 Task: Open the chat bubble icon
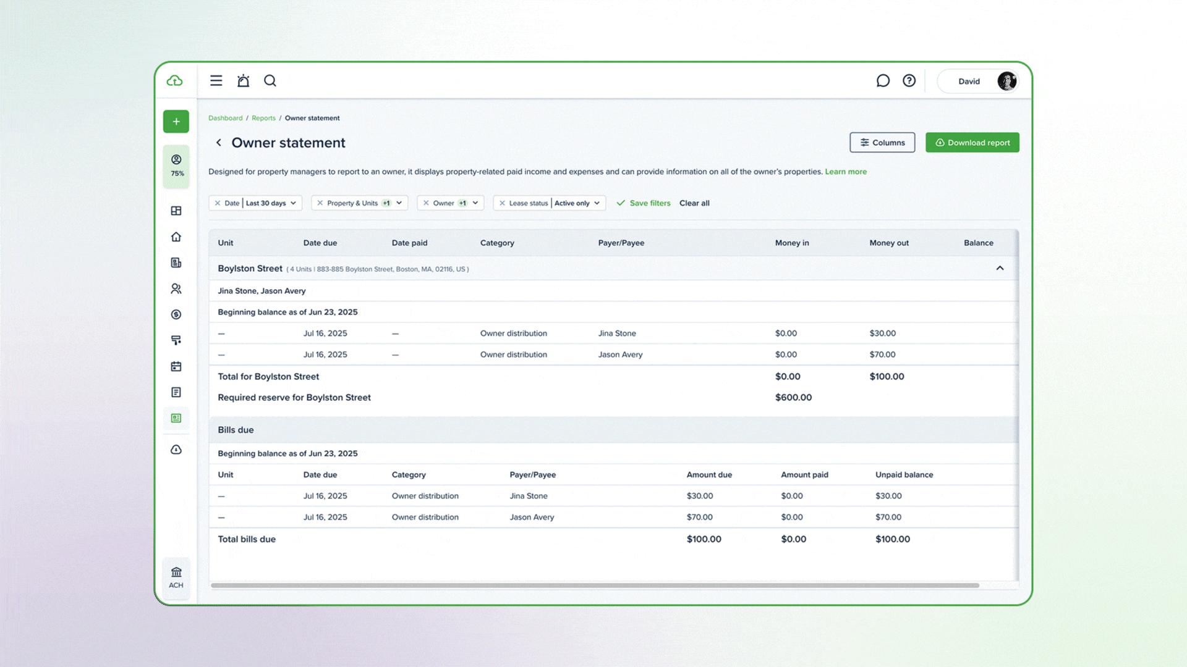[883, 81]
